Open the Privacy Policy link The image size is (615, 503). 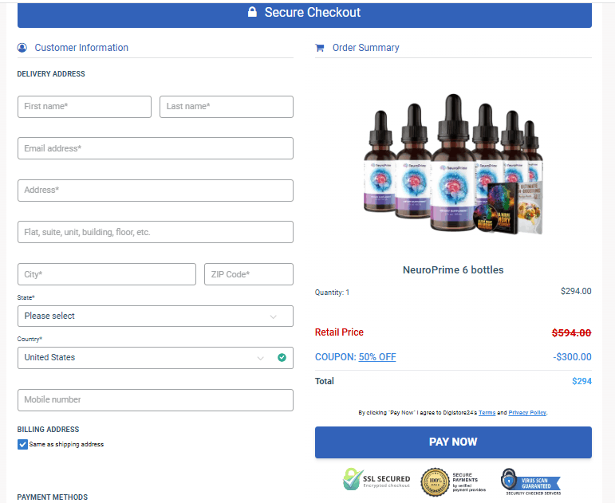coord(527,412)
